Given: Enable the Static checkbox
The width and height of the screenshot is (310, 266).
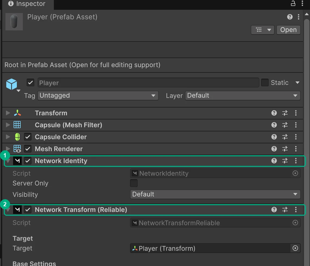Looking at the screenshot, I should pyautogui.click(x=265, y=83).
